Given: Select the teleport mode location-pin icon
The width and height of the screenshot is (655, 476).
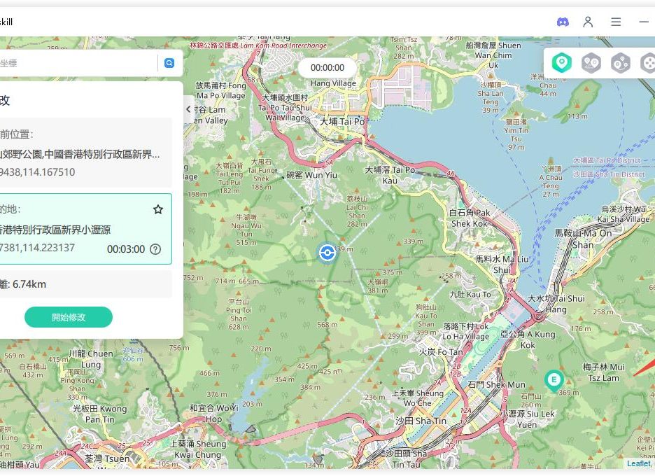Looking at the screenshot, I should (x=561, y=63).
